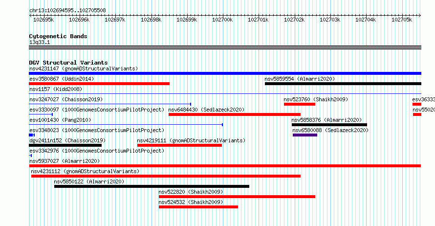The image size is (435, 226).
Task: Click the 102705k ruler position
Action: click(x=402, y=20)
